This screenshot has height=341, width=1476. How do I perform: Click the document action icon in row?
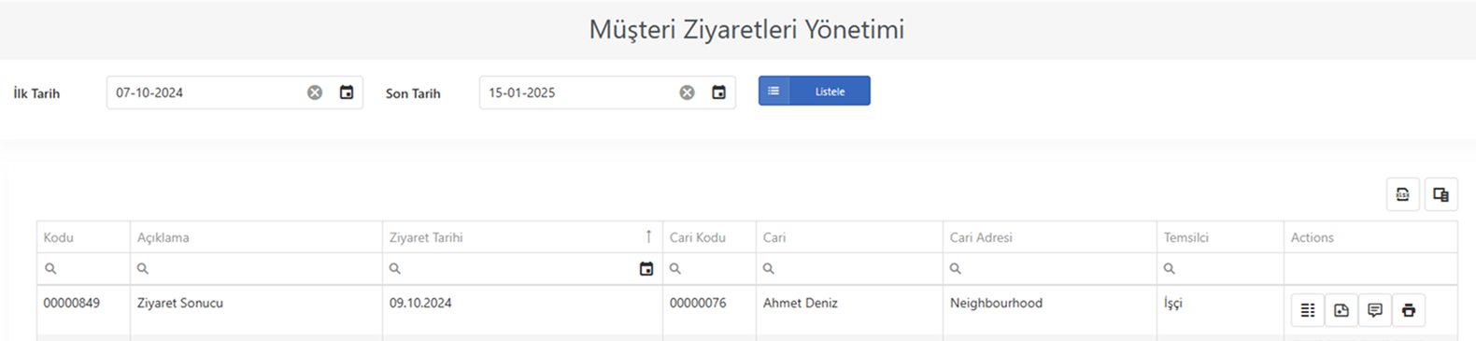click(x=1341, y=310)
